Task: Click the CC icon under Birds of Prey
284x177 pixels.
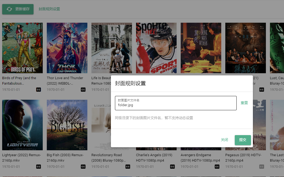Action: 39,90
